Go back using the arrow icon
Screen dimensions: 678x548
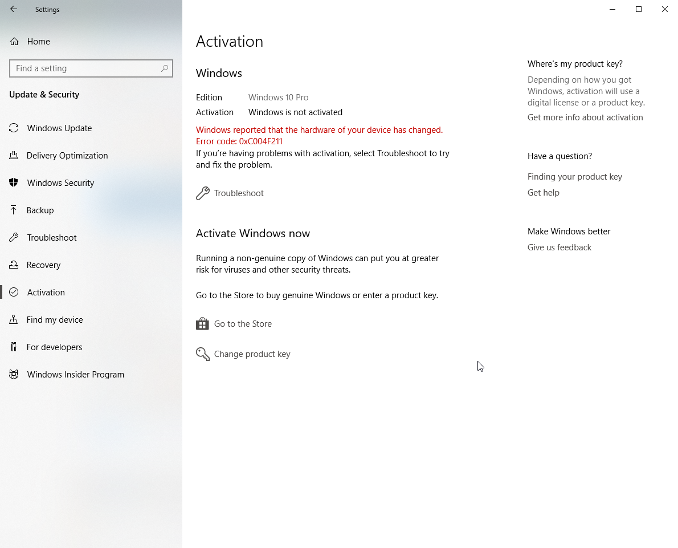pos(14,9)
